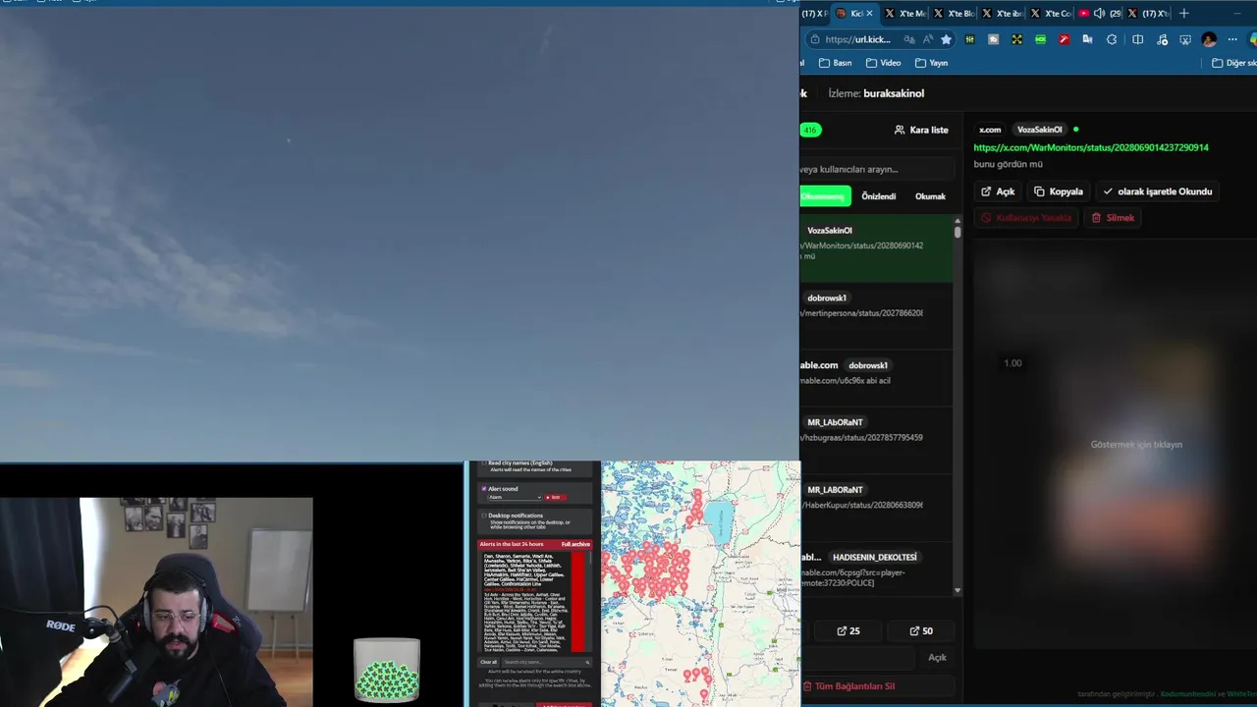Screen dimensions: 1257x707
Task: Select the green Okunmamış filter tab
Action: click(x=825, y=196)
